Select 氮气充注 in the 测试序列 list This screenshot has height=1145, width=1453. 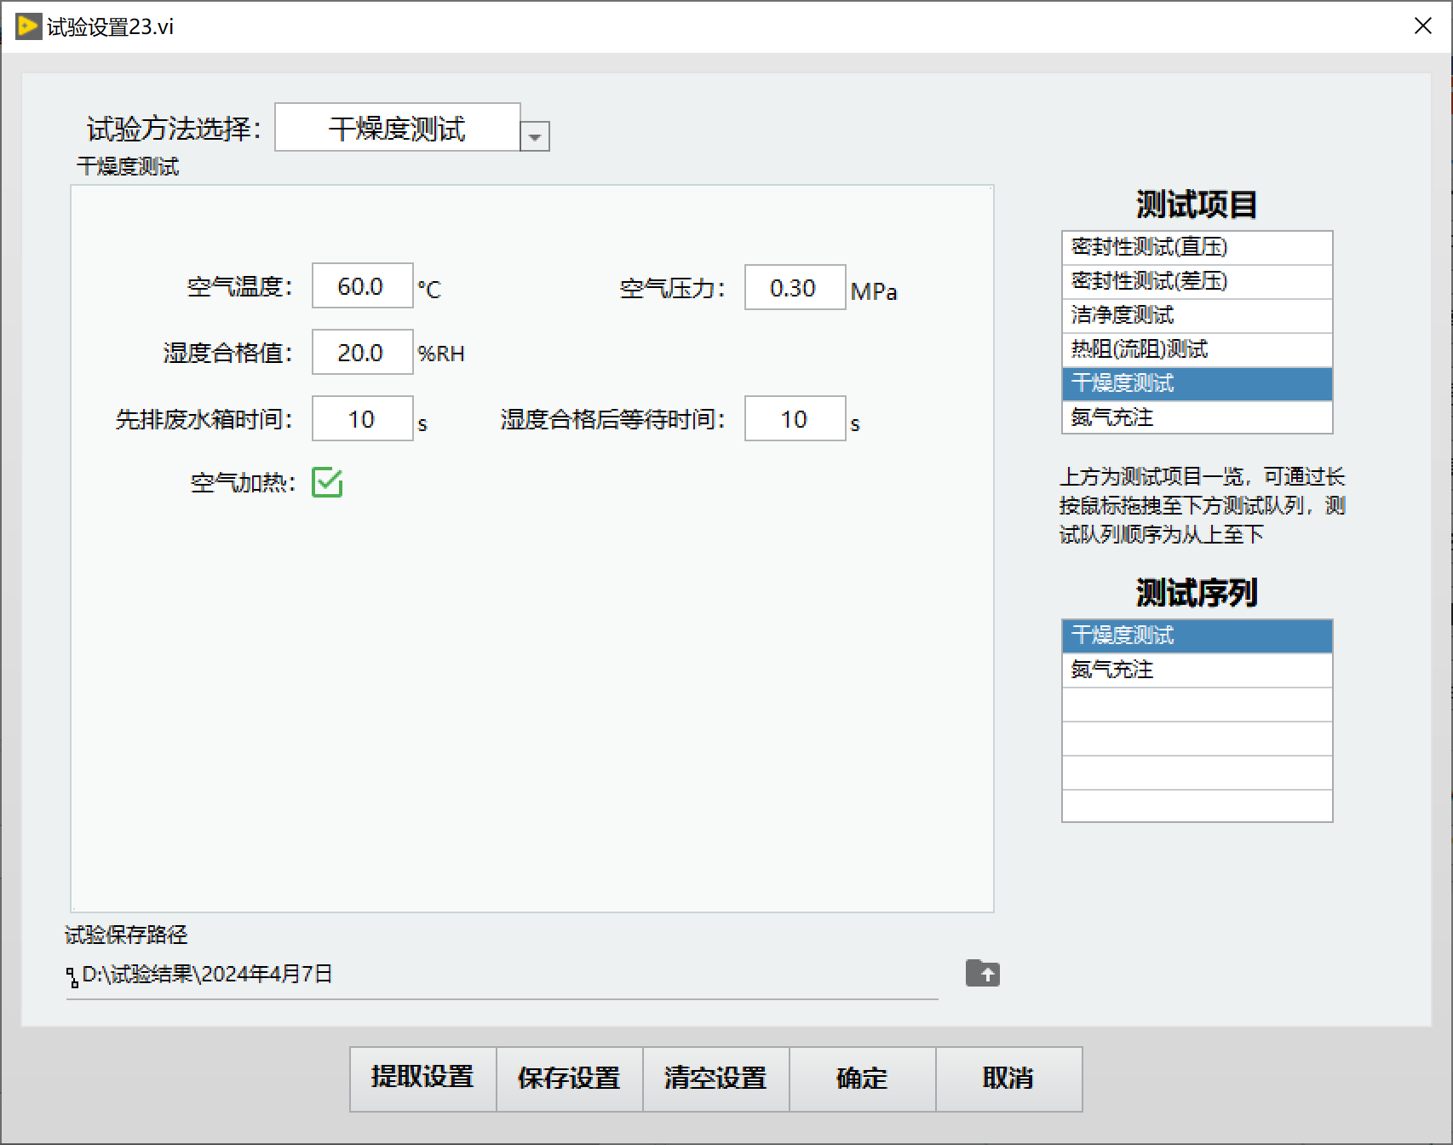(x=1196, y=670)
